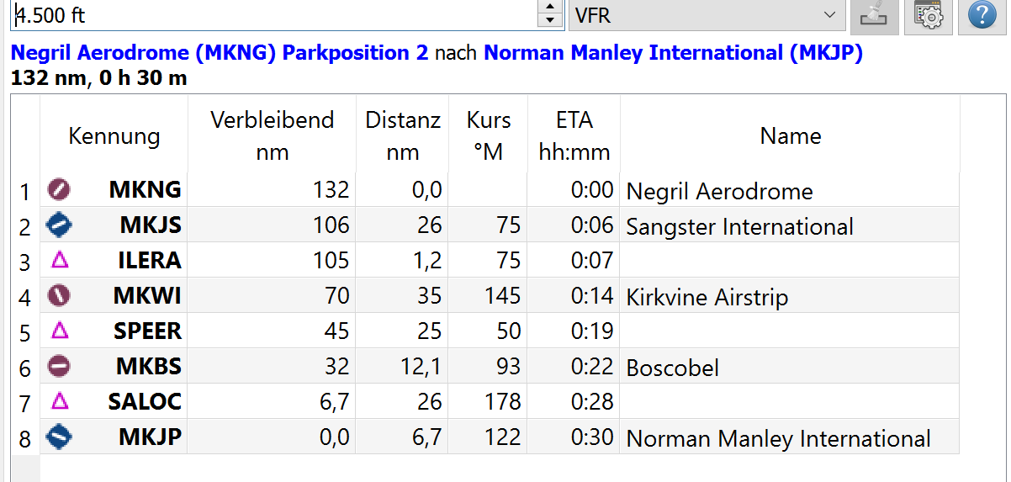This screenshot has height=482, width=1011.
Task: Select the ILERA waypoint triangle icon
Action: (x=59, y=261)
